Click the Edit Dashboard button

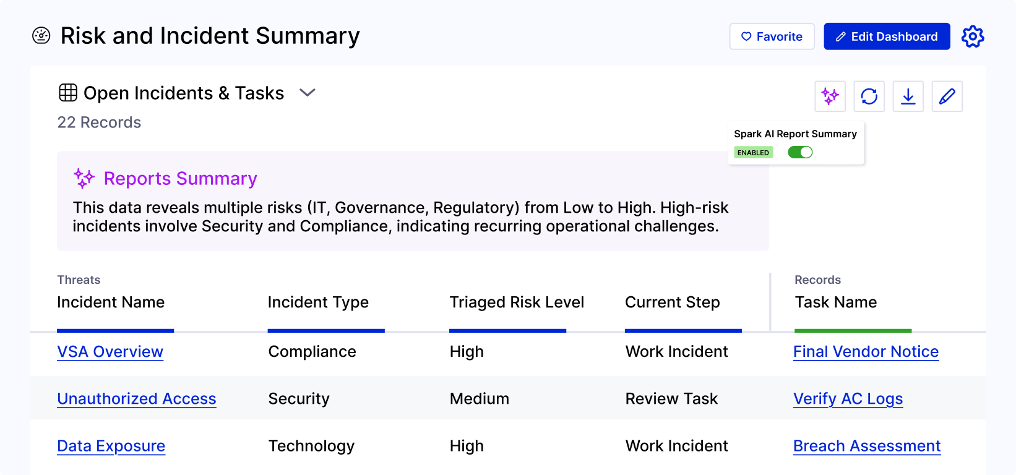pyautogui.click(x=887, y=36)
